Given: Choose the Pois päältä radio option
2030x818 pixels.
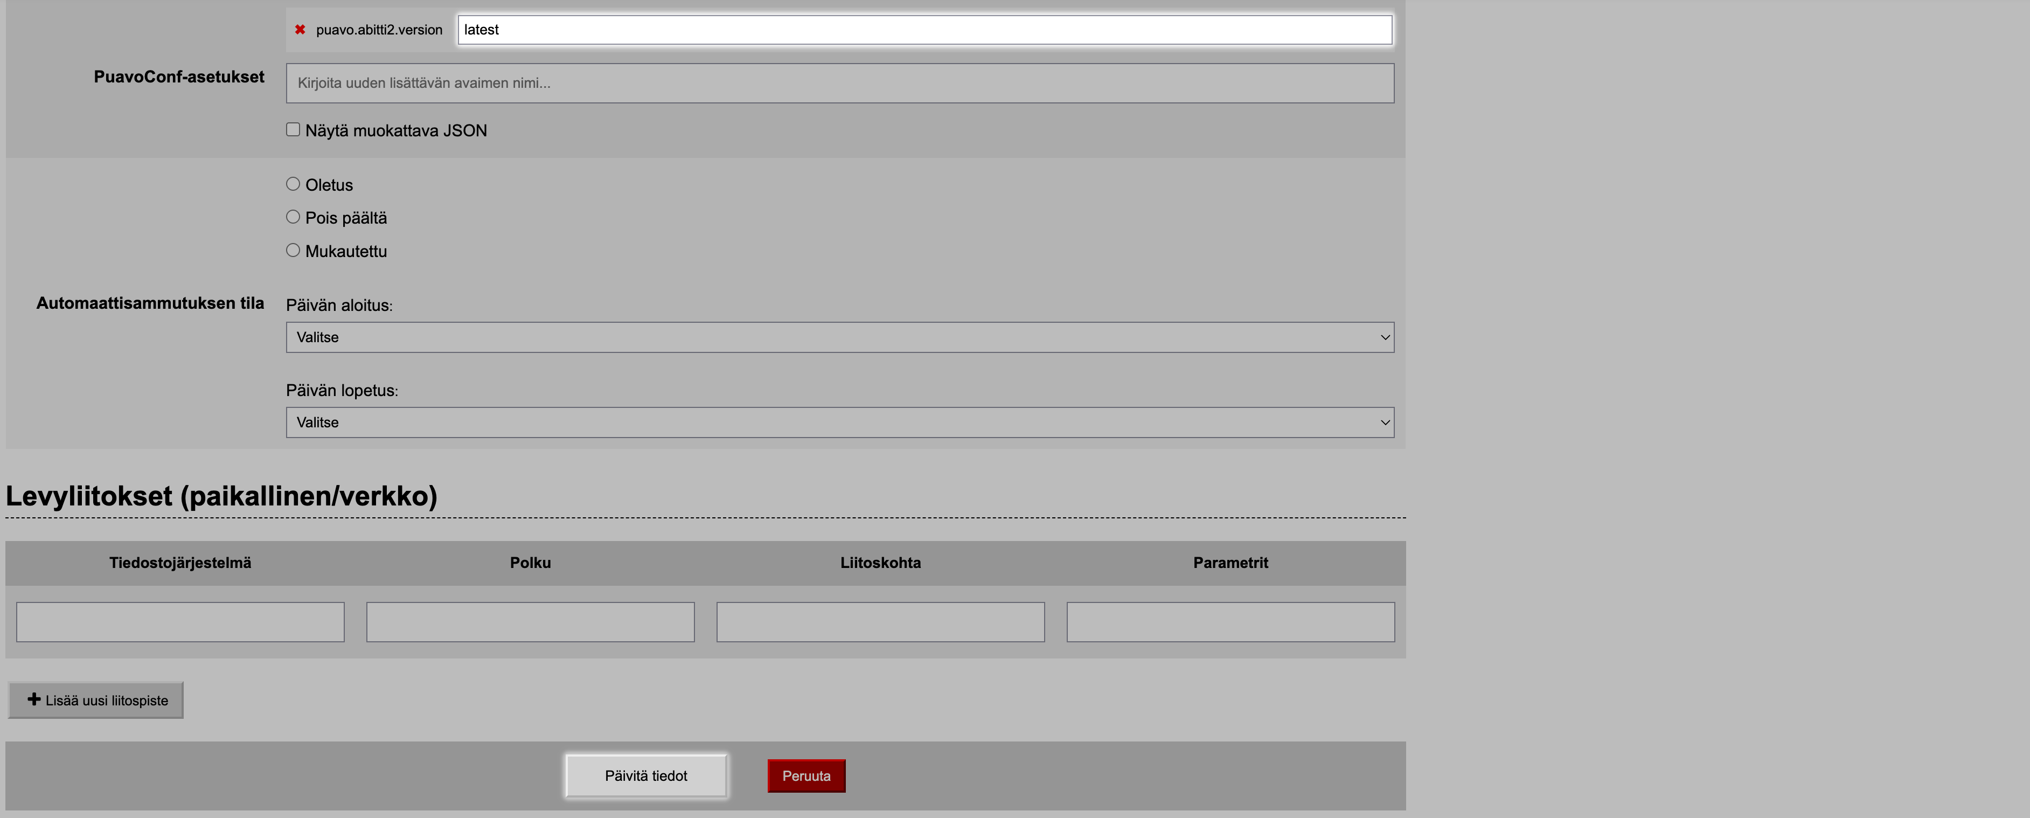Looking at the screenshot, I should pos(293,218).
